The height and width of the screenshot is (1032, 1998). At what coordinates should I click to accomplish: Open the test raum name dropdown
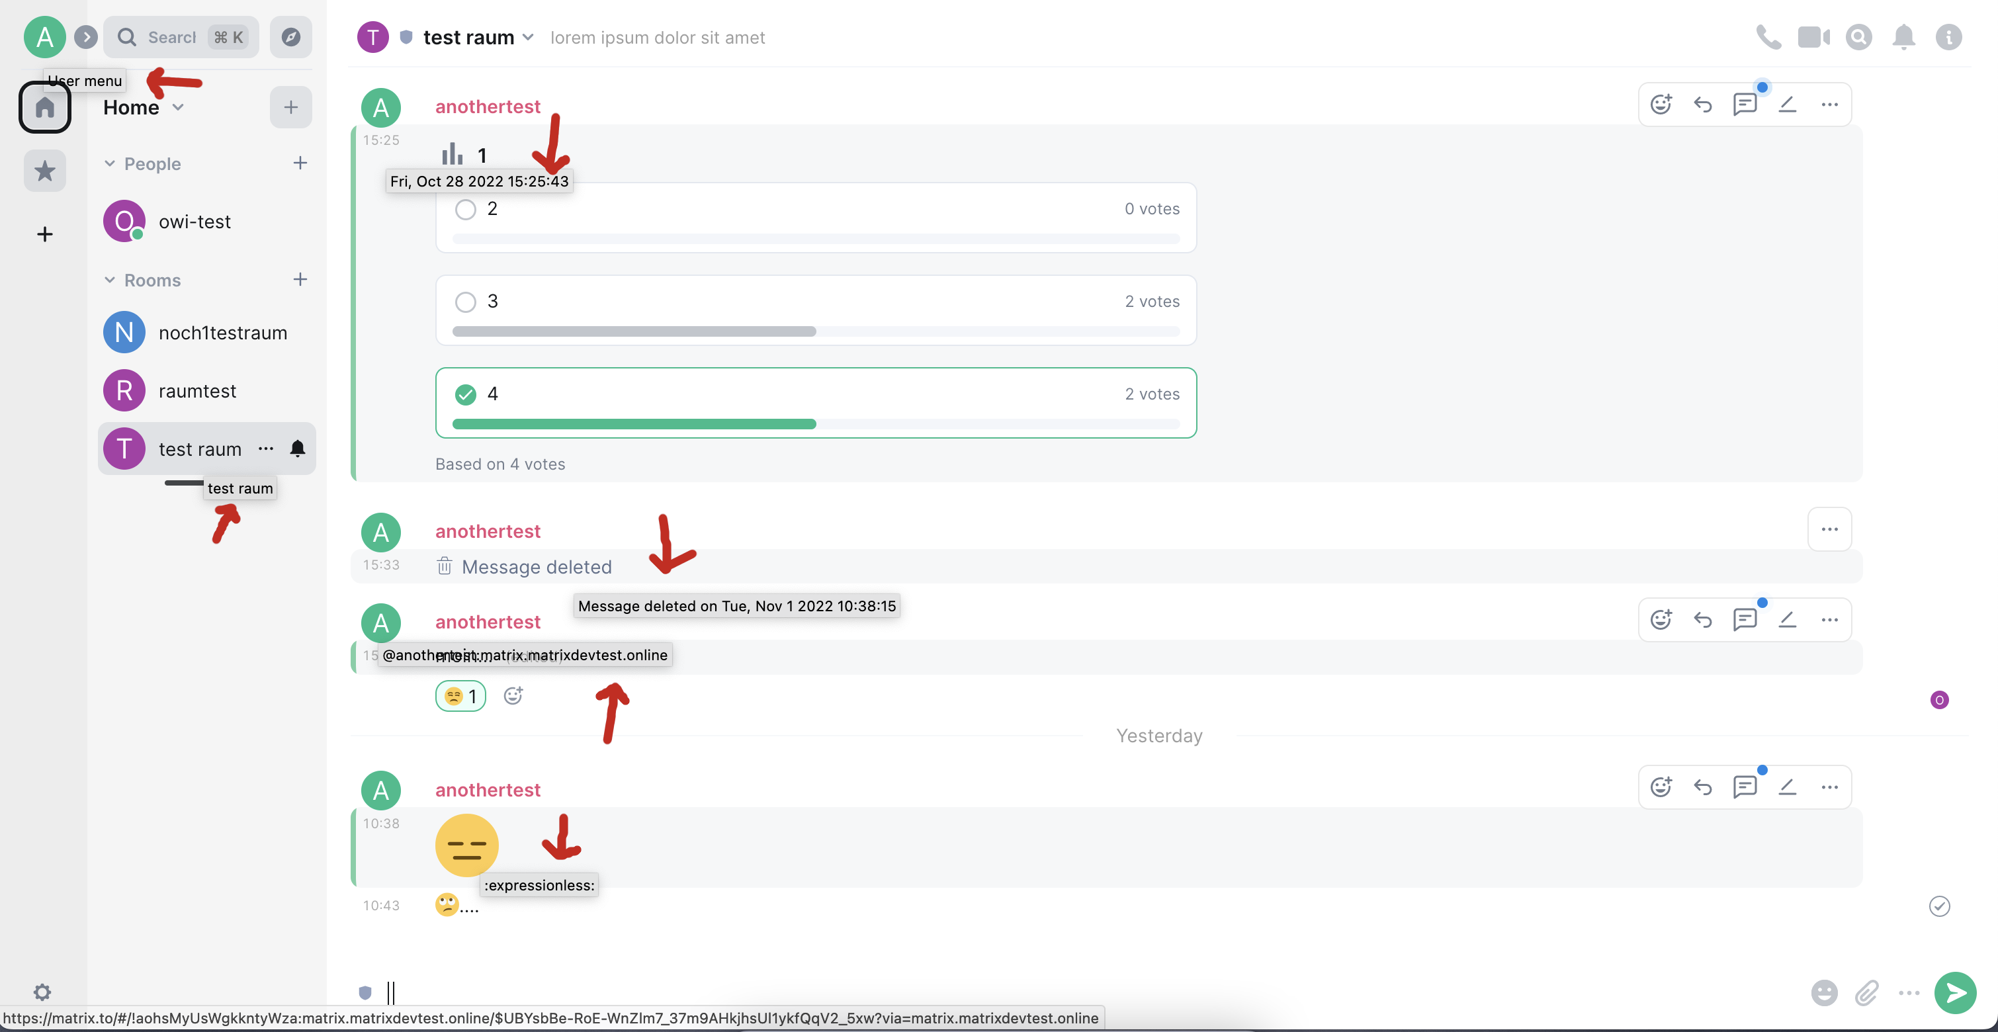tap(529, 36)
